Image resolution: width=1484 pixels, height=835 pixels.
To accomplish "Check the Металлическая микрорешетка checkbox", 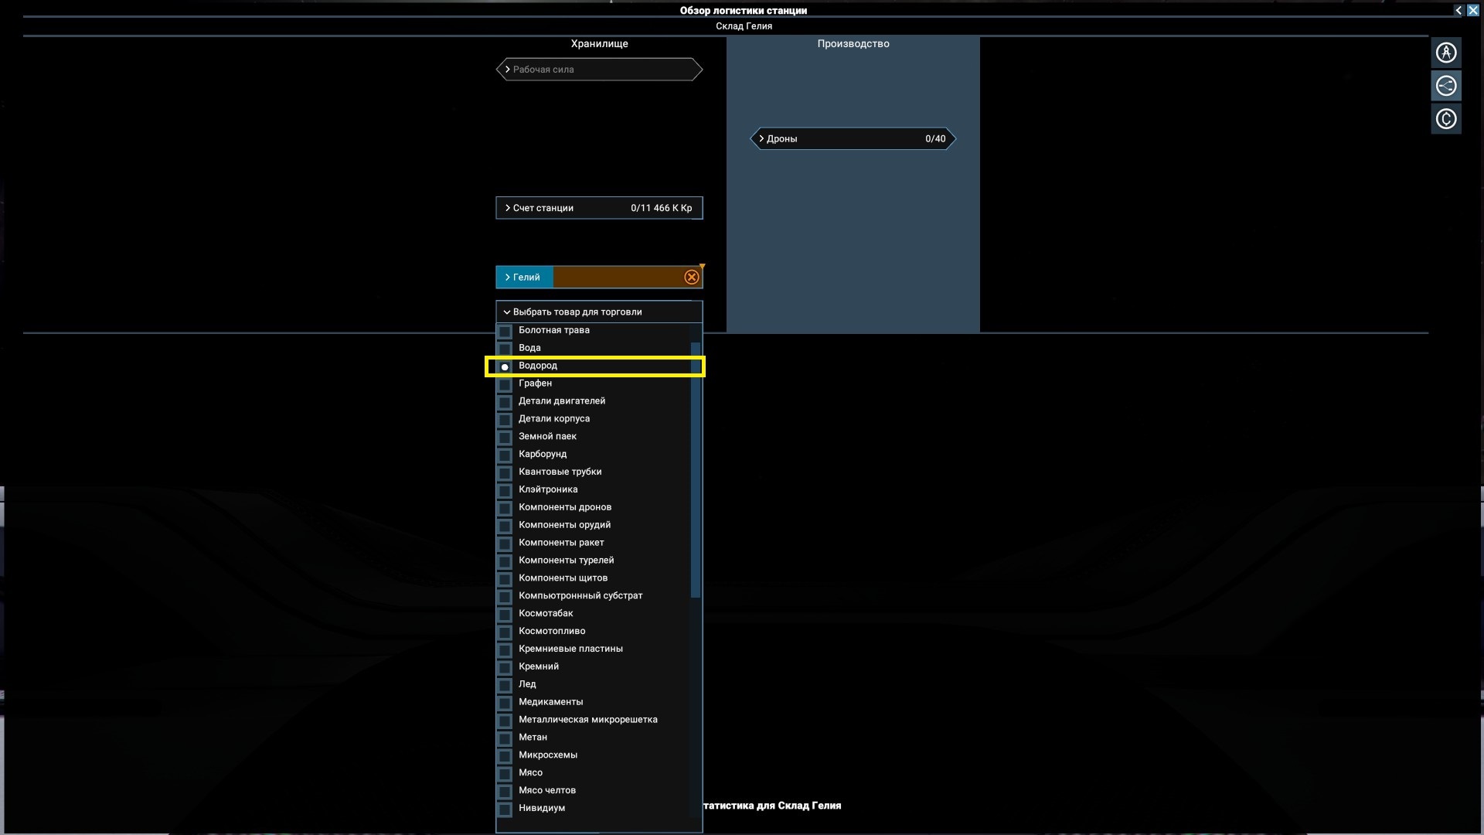I will [505, 721].
